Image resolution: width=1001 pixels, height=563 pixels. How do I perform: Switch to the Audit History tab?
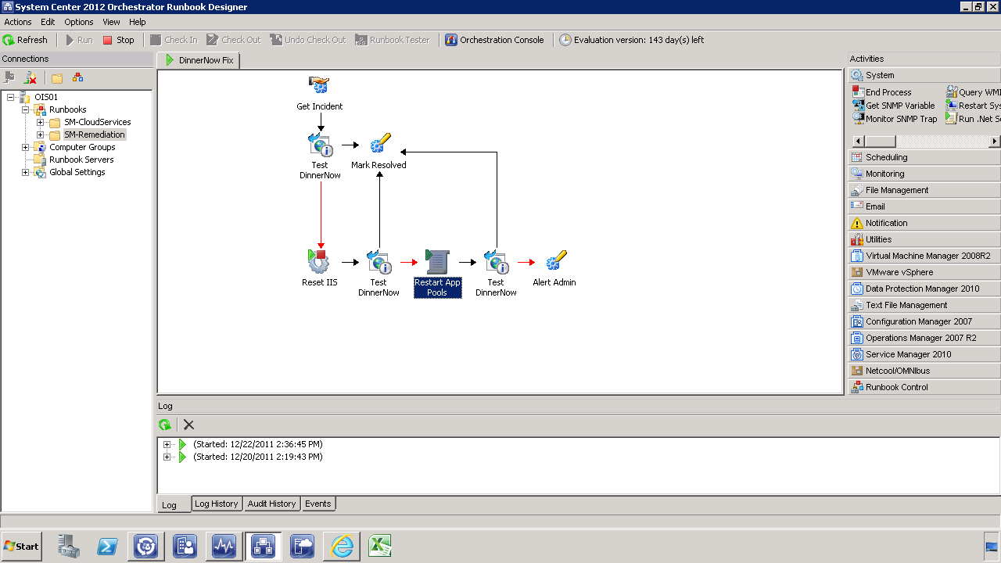[271, 504]
